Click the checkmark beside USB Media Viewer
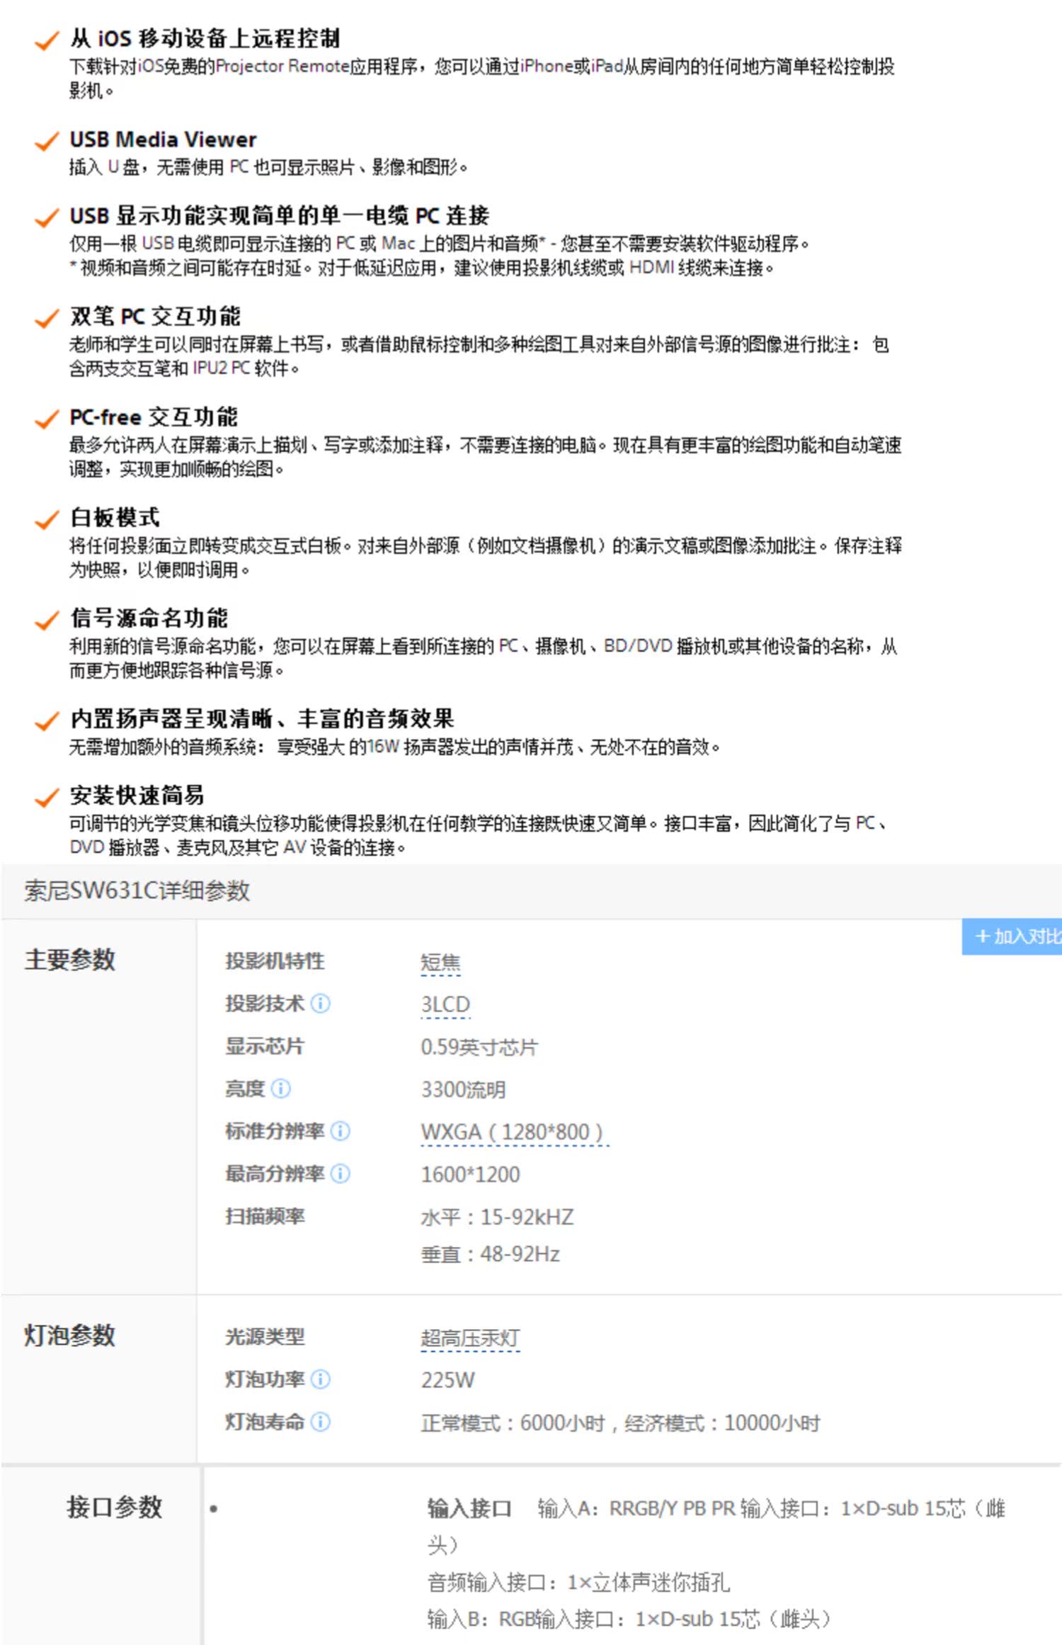The width and height of the screenshot is (1062, 1645). (47, 141)
